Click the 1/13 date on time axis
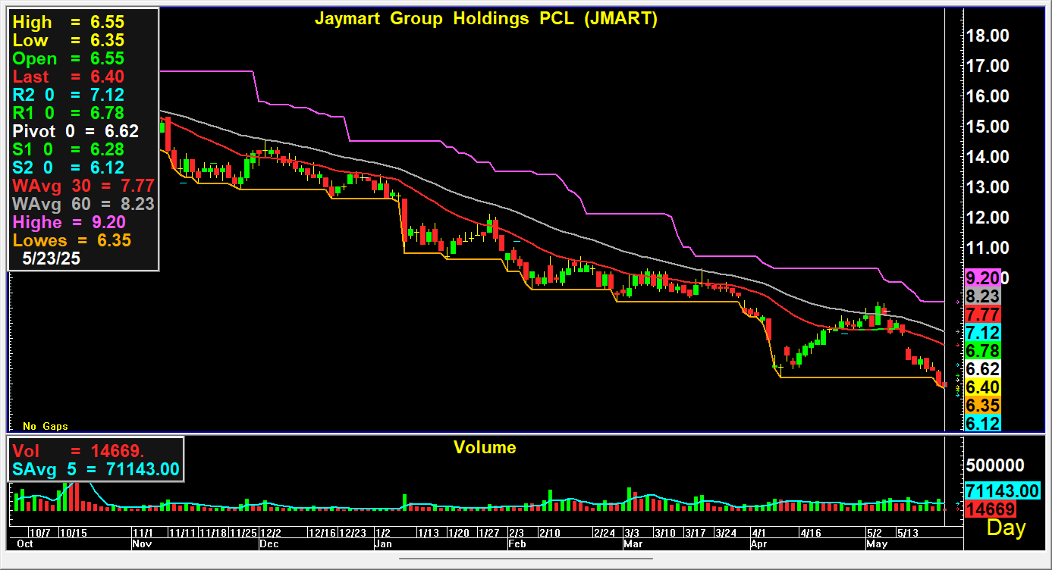Viewport: 1052px width, 570px height. coord(429,533)
